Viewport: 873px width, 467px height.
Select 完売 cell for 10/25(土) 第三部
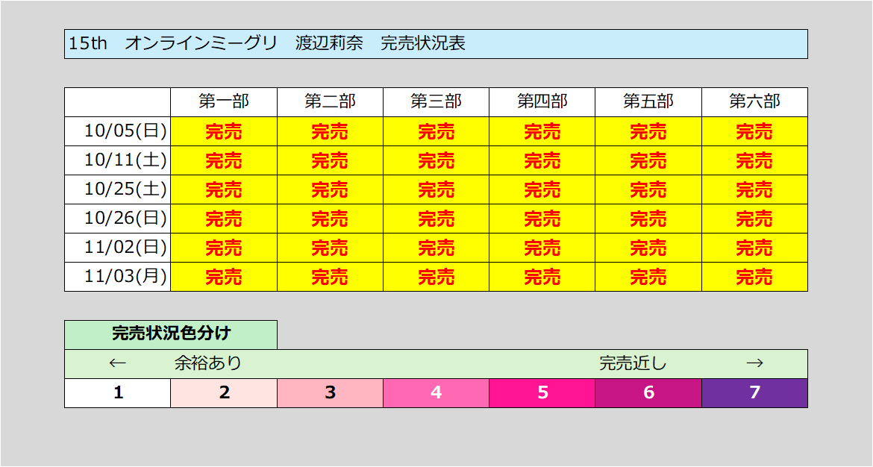436,189
